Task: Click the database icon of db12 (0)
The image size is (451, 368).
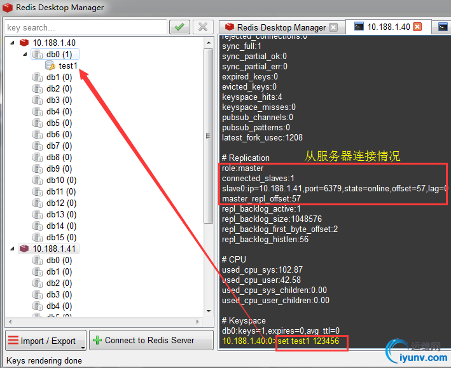Action: click(x=38, y=203)
